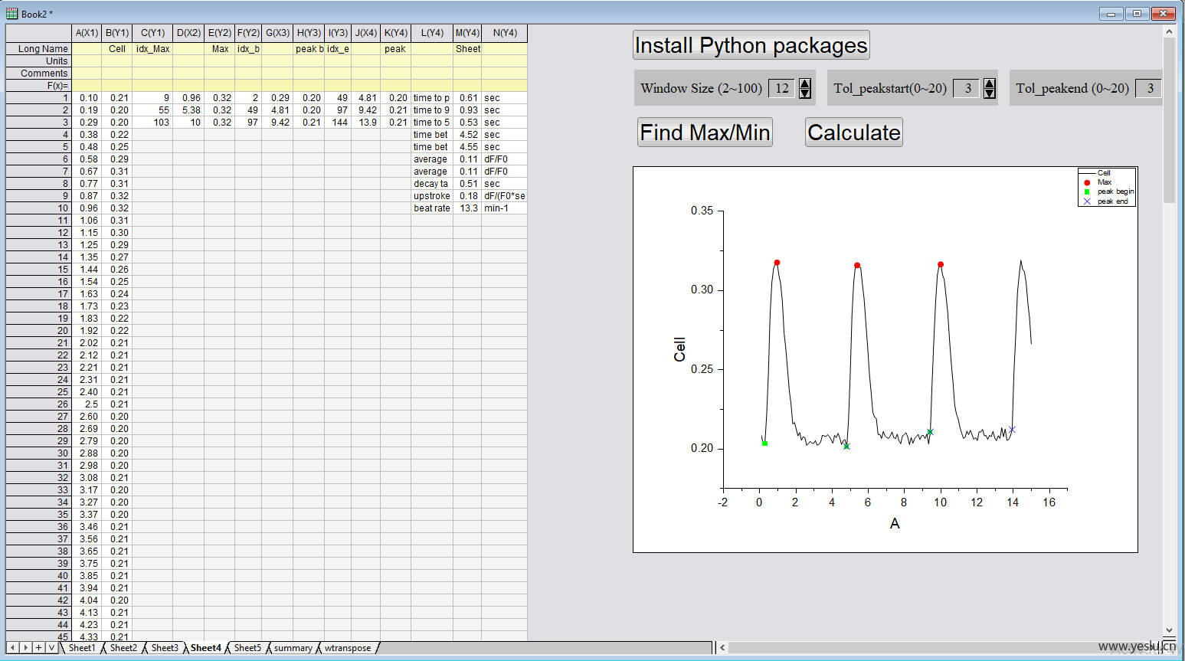Click cell value 103 in C column

[x=152, y=123]
